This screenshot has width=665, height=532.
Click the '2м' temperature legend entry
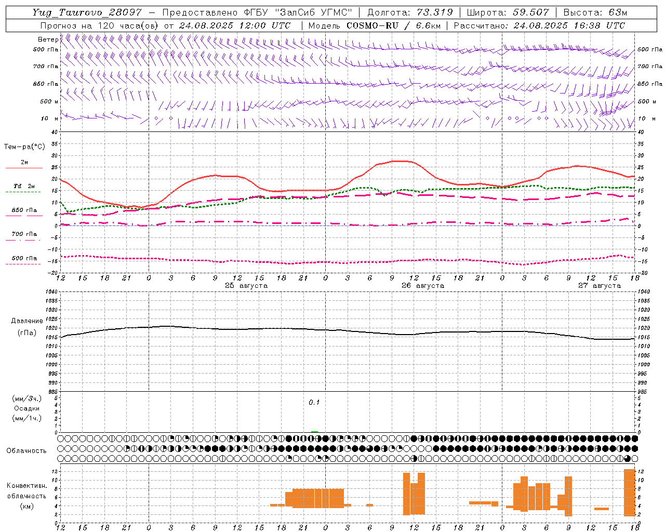pos(24,162)
